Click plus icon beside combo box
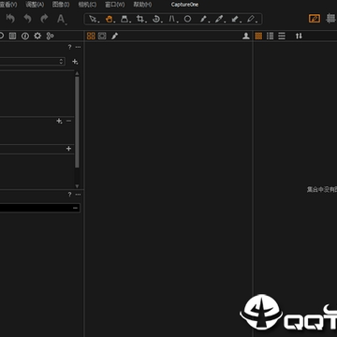Viewport: 337px width, 337px height. (75, 62)
